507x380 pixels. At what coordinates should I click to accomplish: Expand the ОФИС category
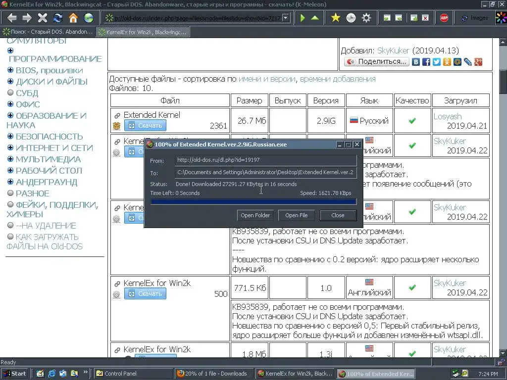pos(10,104)
